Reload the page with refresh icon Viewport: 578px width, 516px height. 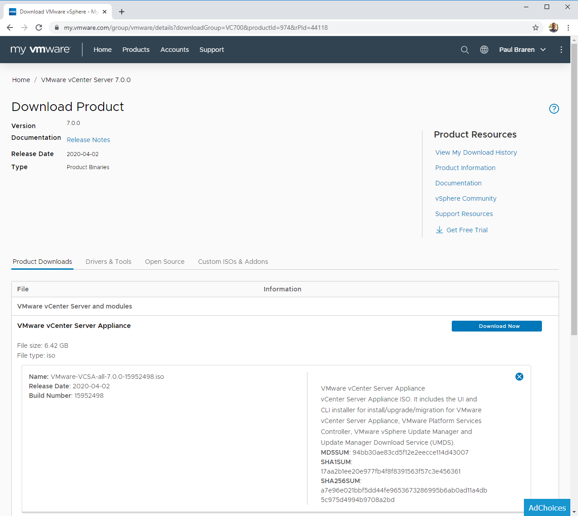[x=39, y=28]
